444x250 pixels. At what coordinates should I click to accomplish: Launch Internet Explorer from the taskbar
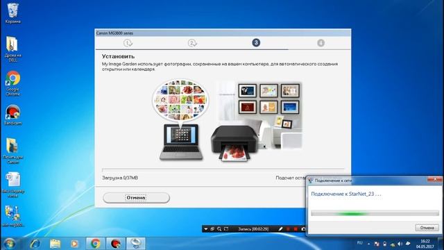point(35,244)
